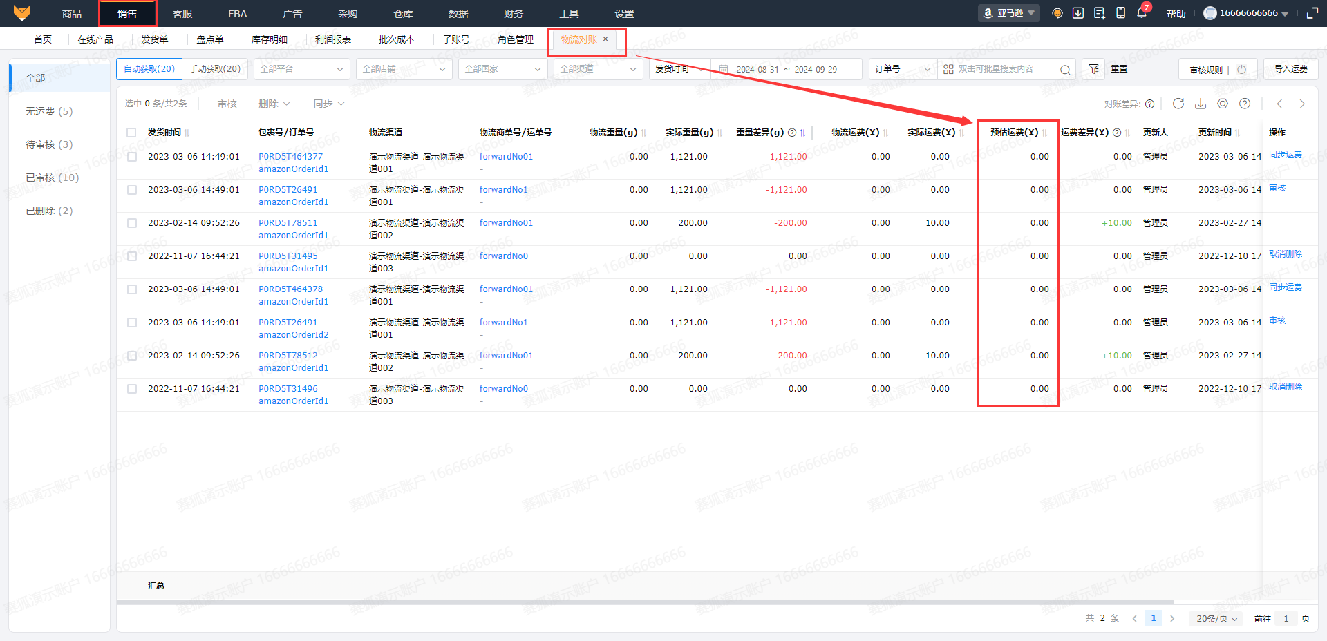This screenshot has width=1327, height=641.
Task: Switch to the 利润报表 tab
Action: coord(333,39)
